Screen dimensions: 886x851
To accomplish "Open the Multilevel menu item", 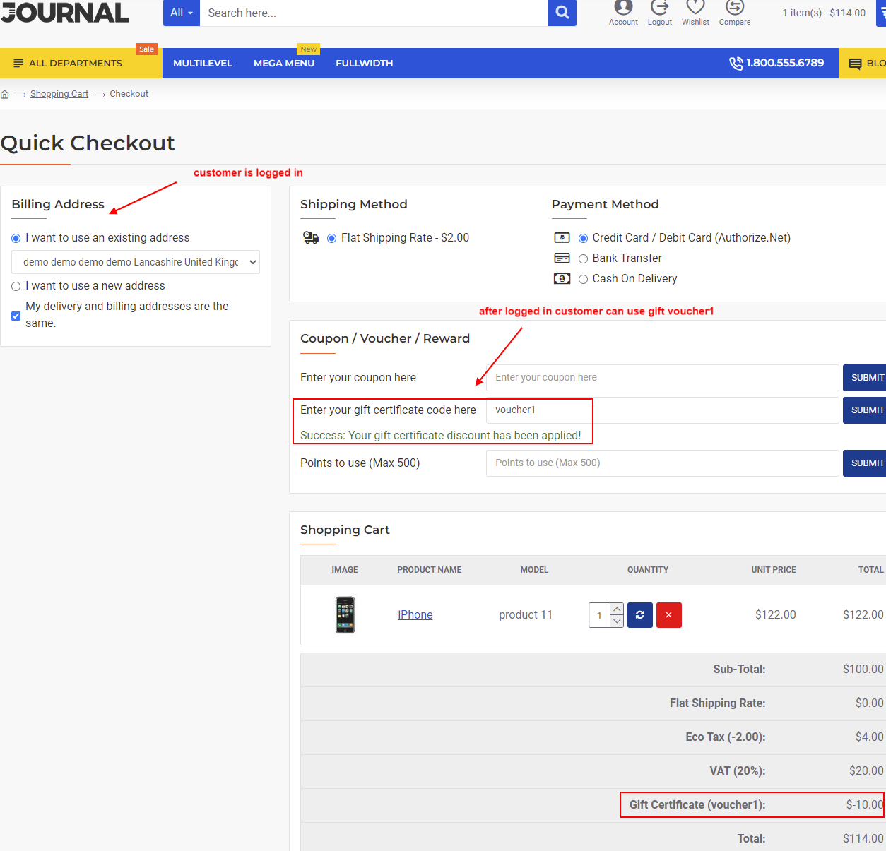I will (x=203, y=64).
